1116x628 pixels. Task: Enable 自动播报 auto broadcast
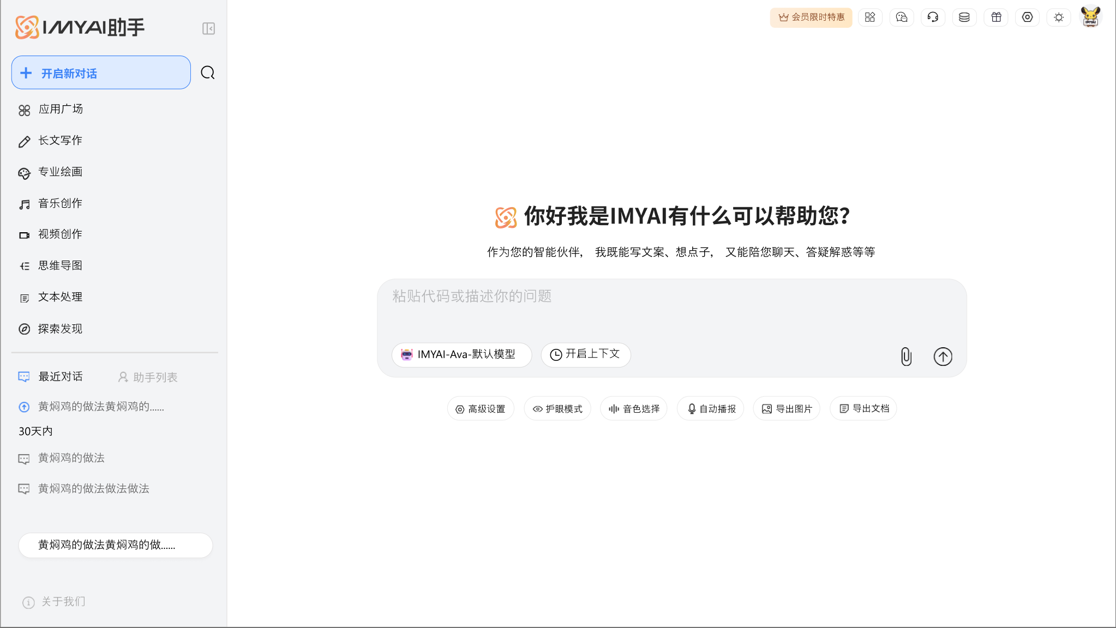coord(711,409)
